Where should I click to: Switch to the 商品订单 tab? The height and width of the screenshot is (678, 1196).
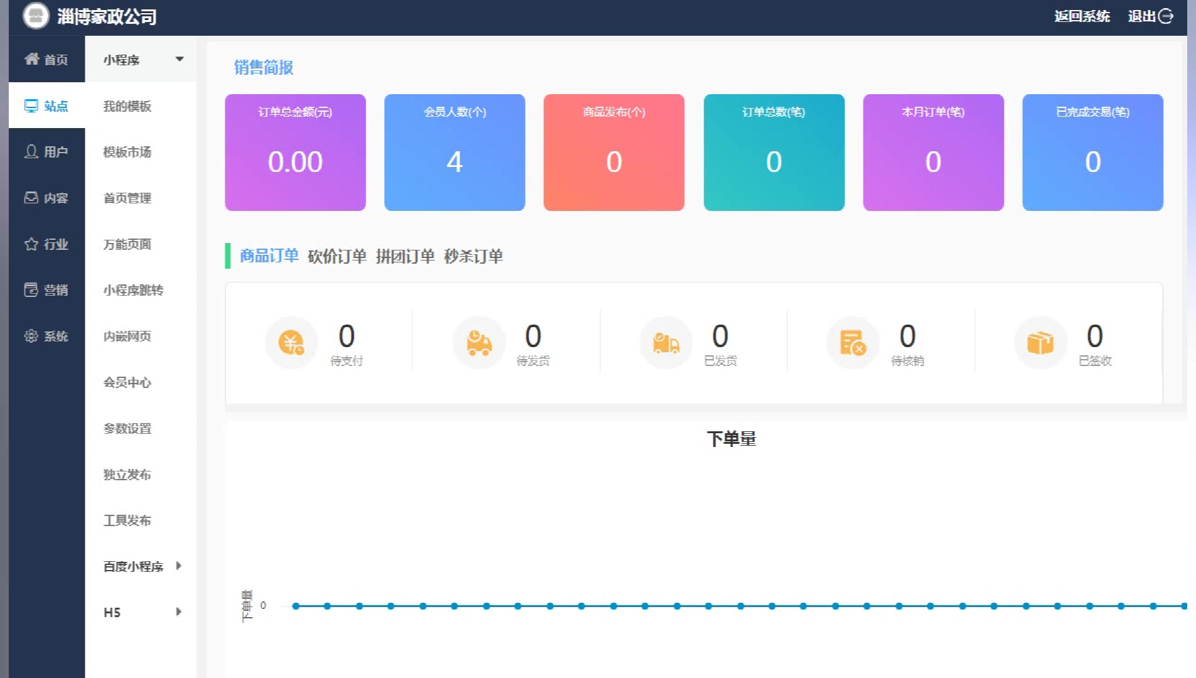click(x=269, y=256)
